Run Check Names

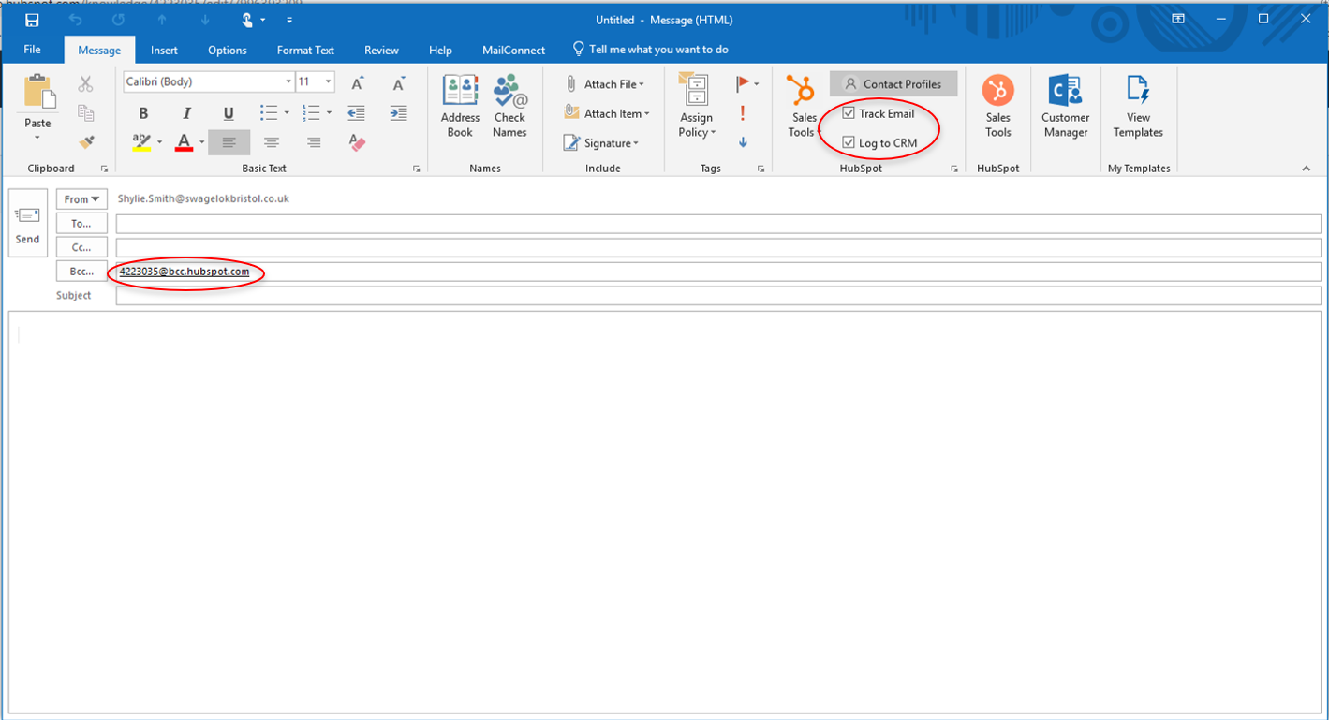click(509, 106)
